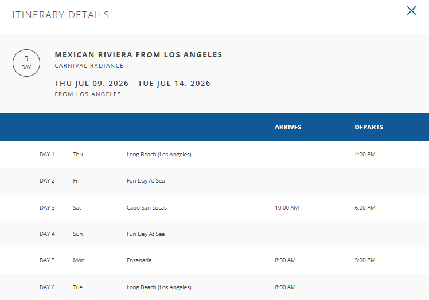Select the Day 4 Fun Day At Sea entry
Image resolution: width=429 pixels, height=300 pixels.
(x=146, y=234)
